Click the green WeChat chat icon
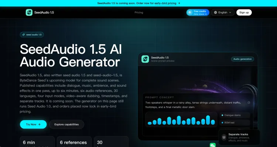277x147 pixels. pyautogui.click(x=213, y=145)
